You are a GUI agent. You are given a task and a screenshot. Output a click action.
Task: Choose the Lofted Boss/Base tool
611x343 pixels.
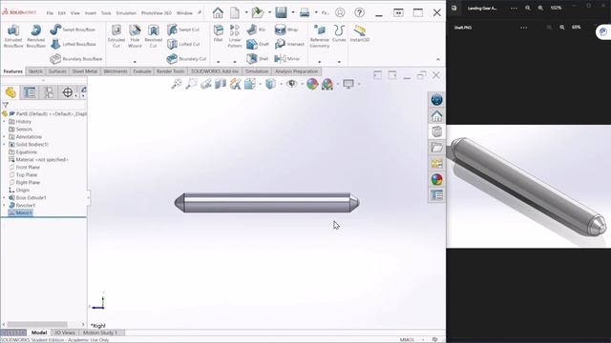tap(73, 44)
